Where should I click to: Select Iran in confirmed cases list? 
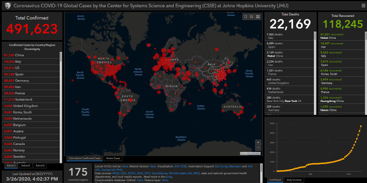click(31, 87)
